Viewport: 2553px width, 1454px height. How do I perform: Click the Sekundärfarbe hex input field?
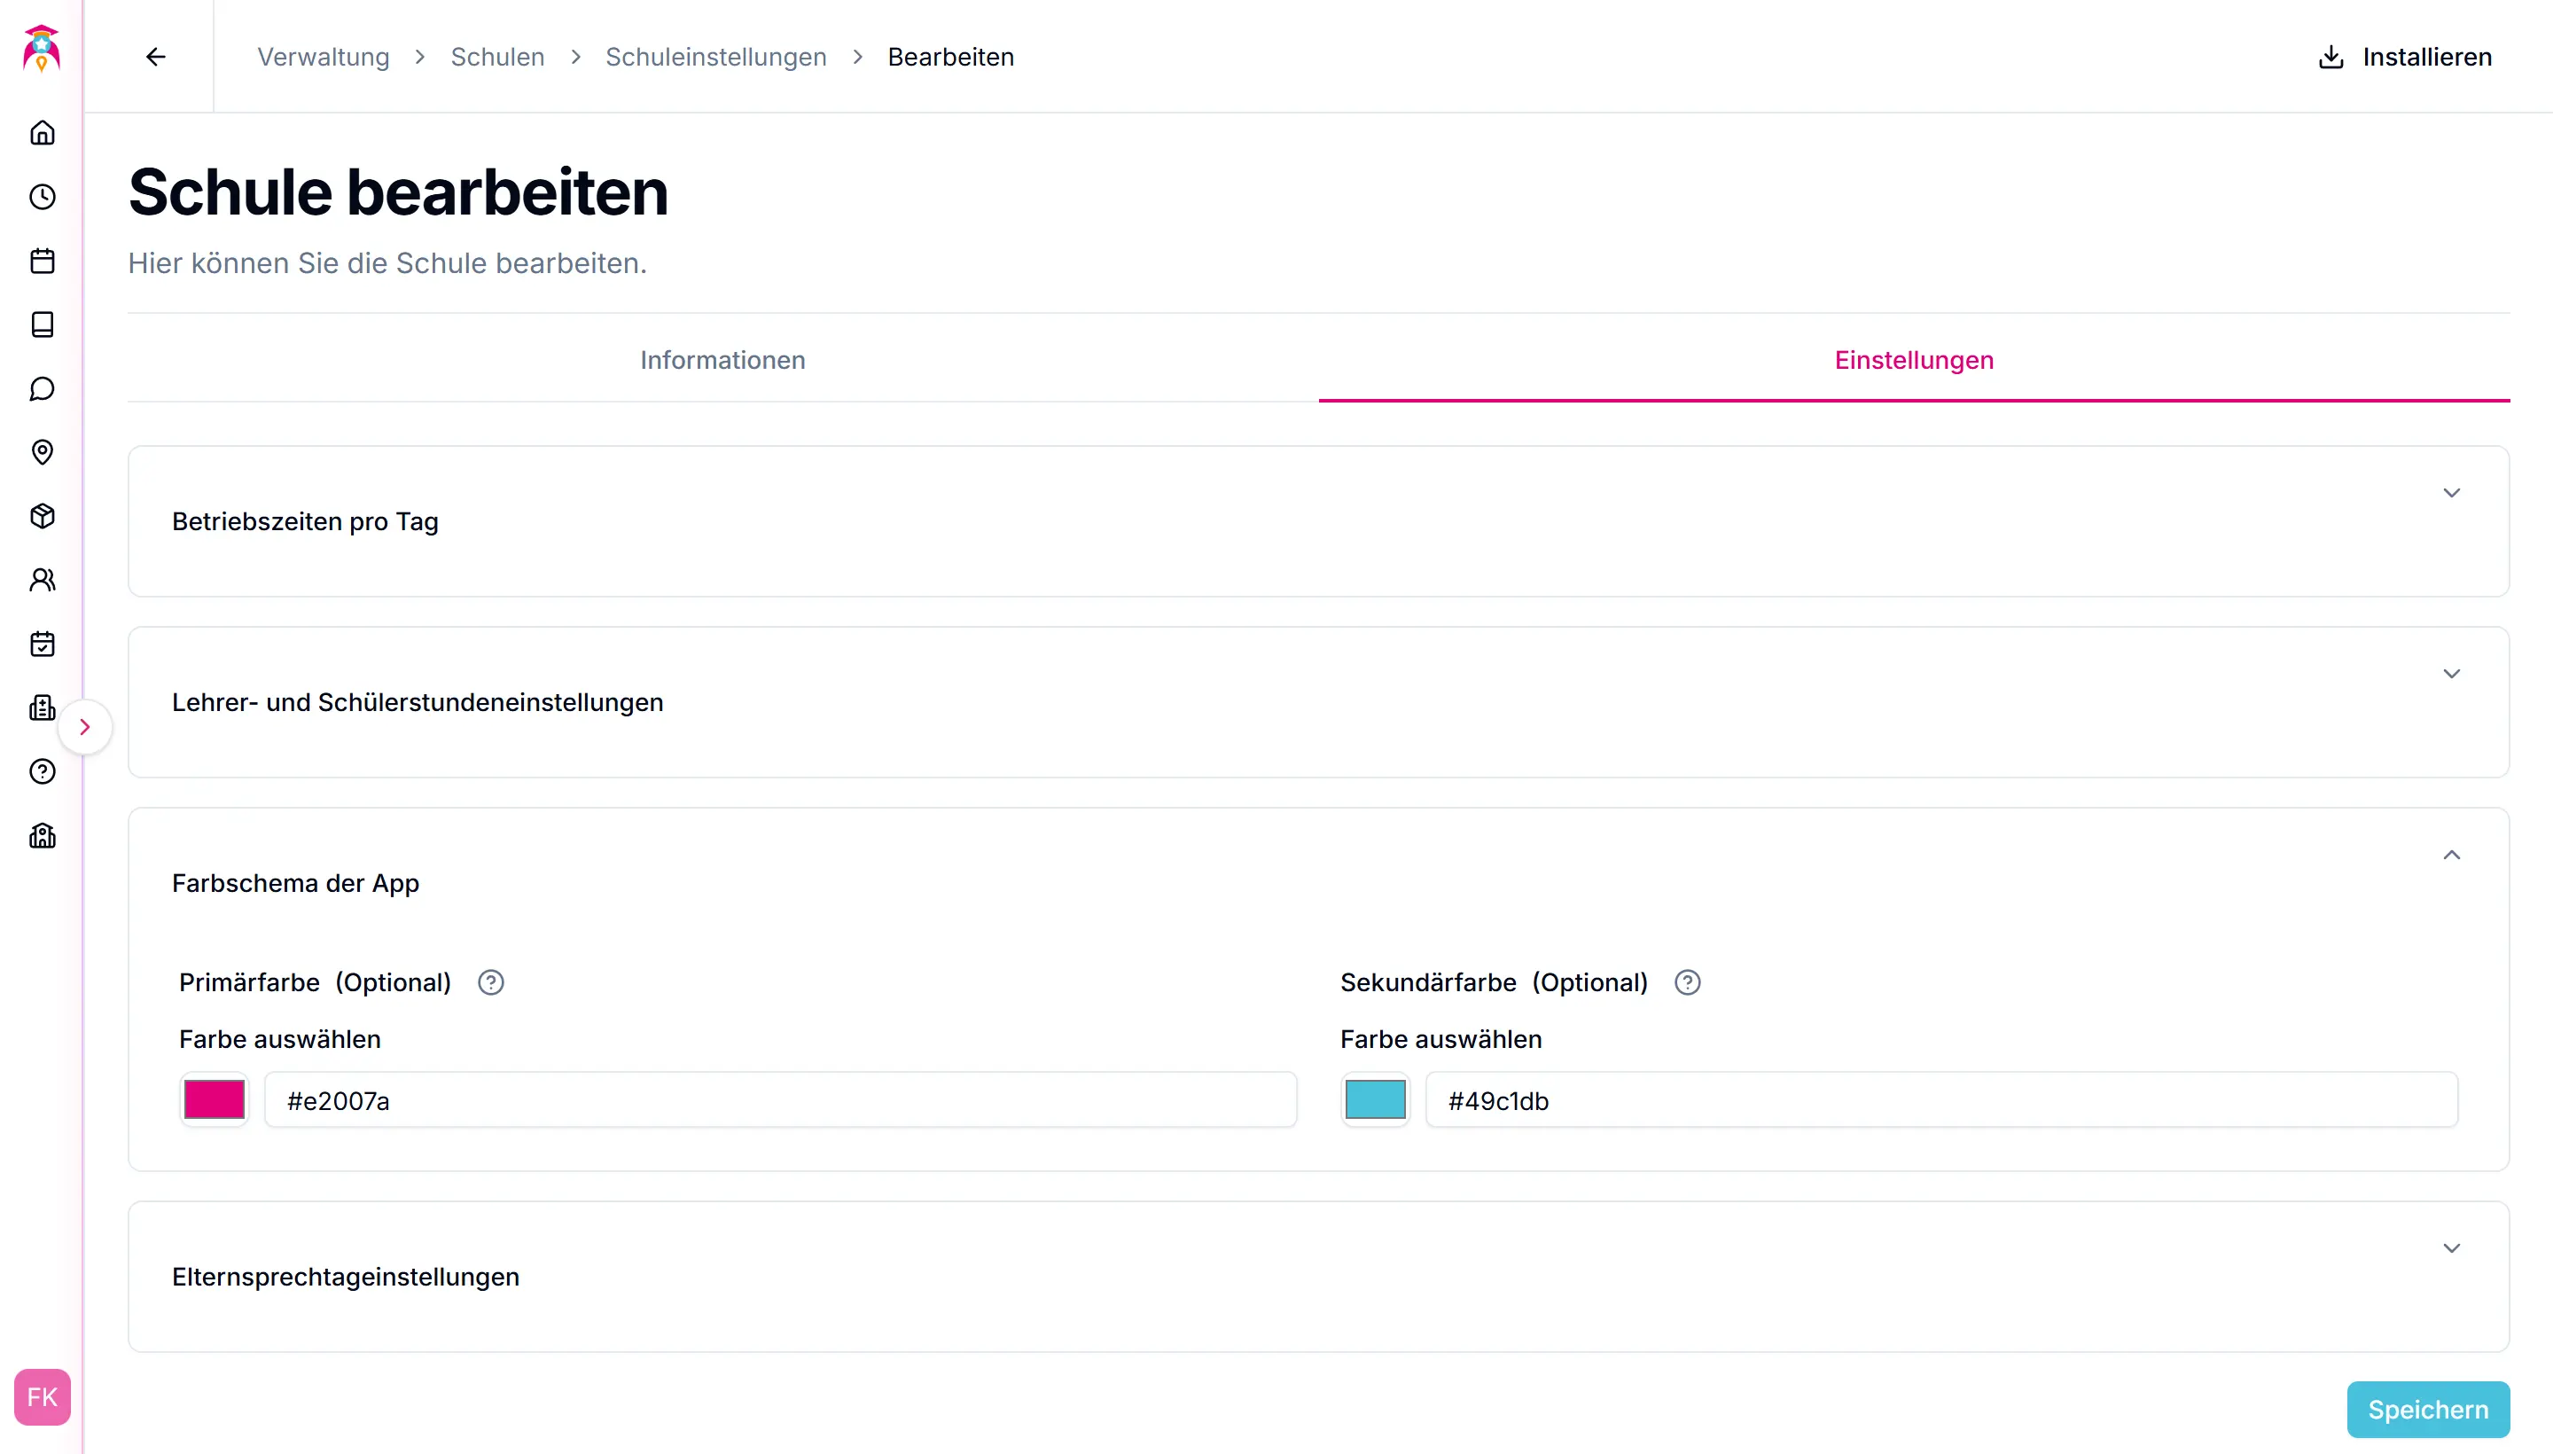point(1940,1100)
